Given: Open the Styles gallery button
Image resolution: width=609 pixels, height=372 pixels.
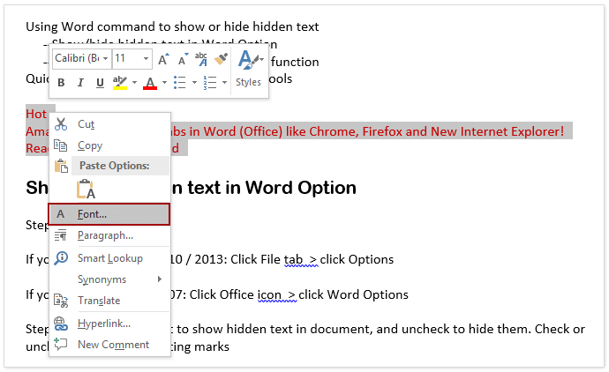Looking at the screenshot, I should pos(249,68).
